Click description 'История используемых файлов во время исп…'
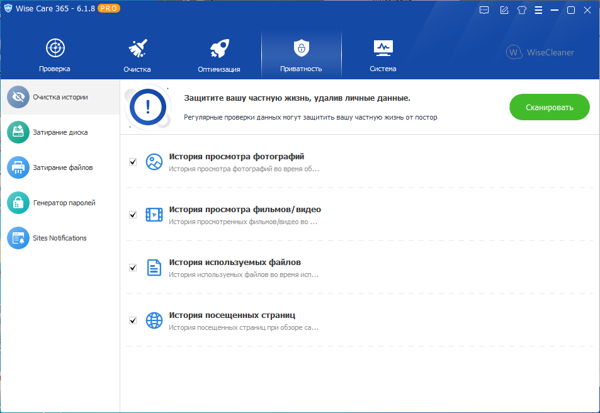The height and width of the screenshot is (413, 600). point(244,274)
